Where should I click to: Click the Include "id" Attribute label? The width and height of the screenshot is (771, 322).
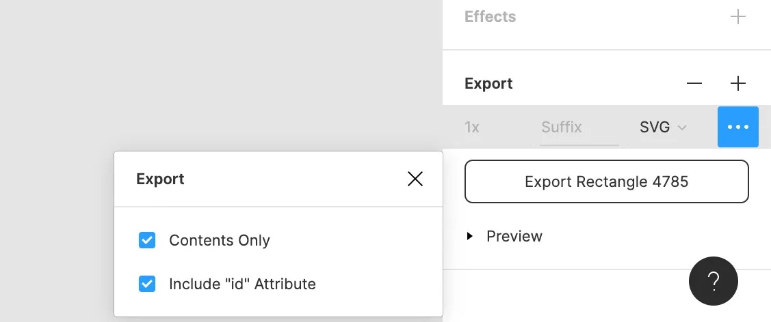242,284
